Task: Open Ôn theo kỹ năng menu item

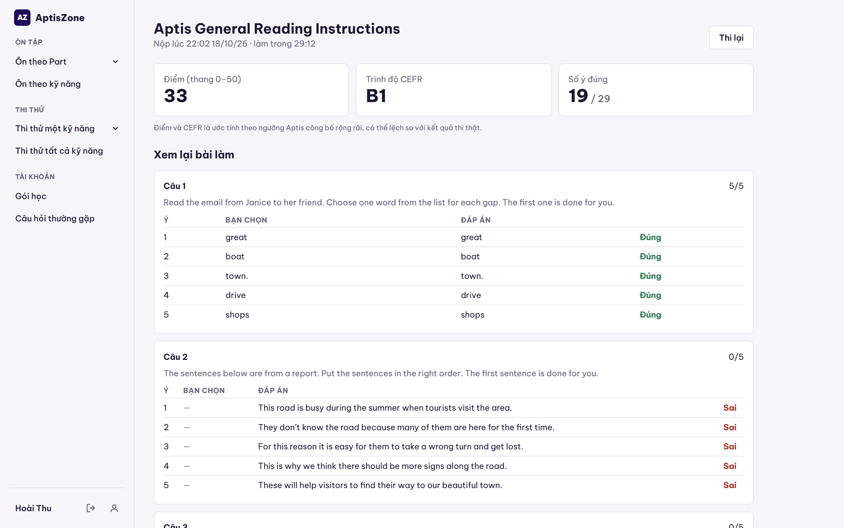Action: [x=48, y=84]
